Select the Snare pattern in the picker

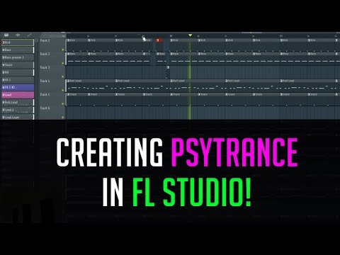click(18, 65)
